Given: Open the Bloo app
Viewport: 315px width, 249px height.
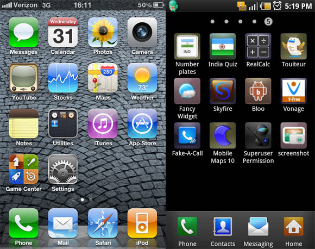Looking at the screenshot, I should click(x=258, y=91).
